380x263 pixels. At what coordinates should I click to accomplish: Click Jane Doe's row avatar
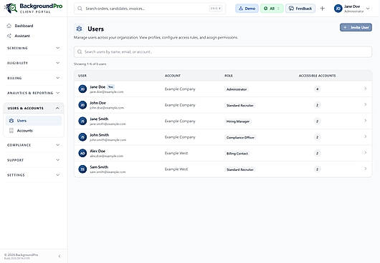click(82, 89)
